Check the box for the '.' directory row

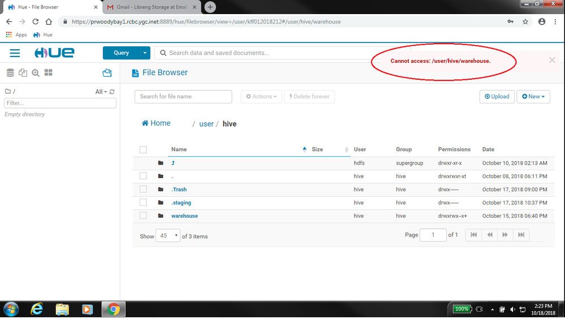pos(143,176)
